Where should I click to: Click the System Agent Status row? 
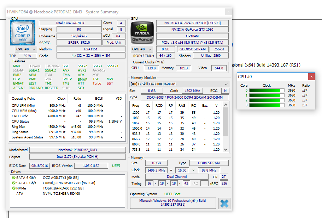(67, 137)
